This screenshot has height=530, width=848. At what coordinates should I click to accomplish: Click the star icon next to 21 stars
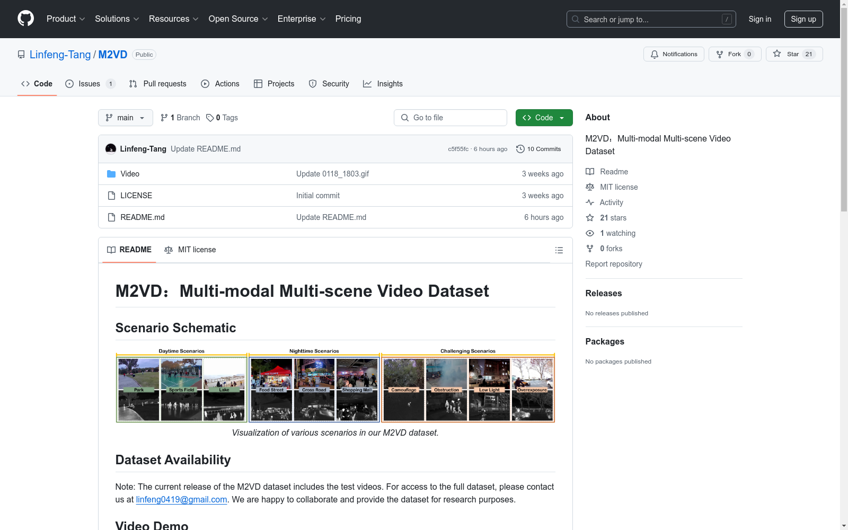(x=590, y=218)
